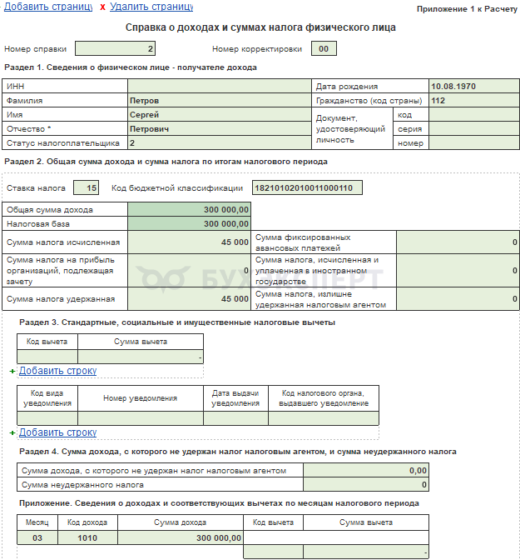Click 'Сумма налога удержанная' value 45 000
Image resolution: width=520 pixels, height=560 pixels.
[189, 298]
